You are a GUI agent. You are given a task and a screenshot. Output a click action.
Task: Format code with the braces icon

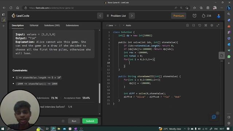pos(194,25)
